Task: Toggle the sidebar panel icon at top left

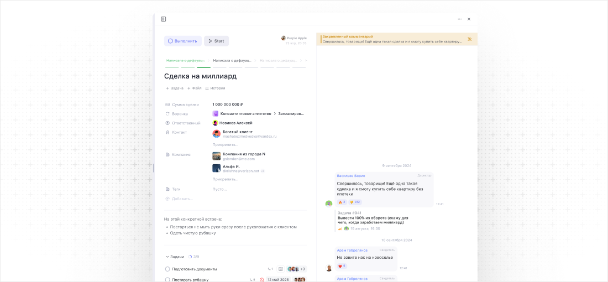Action: click(x=164, y=19)
